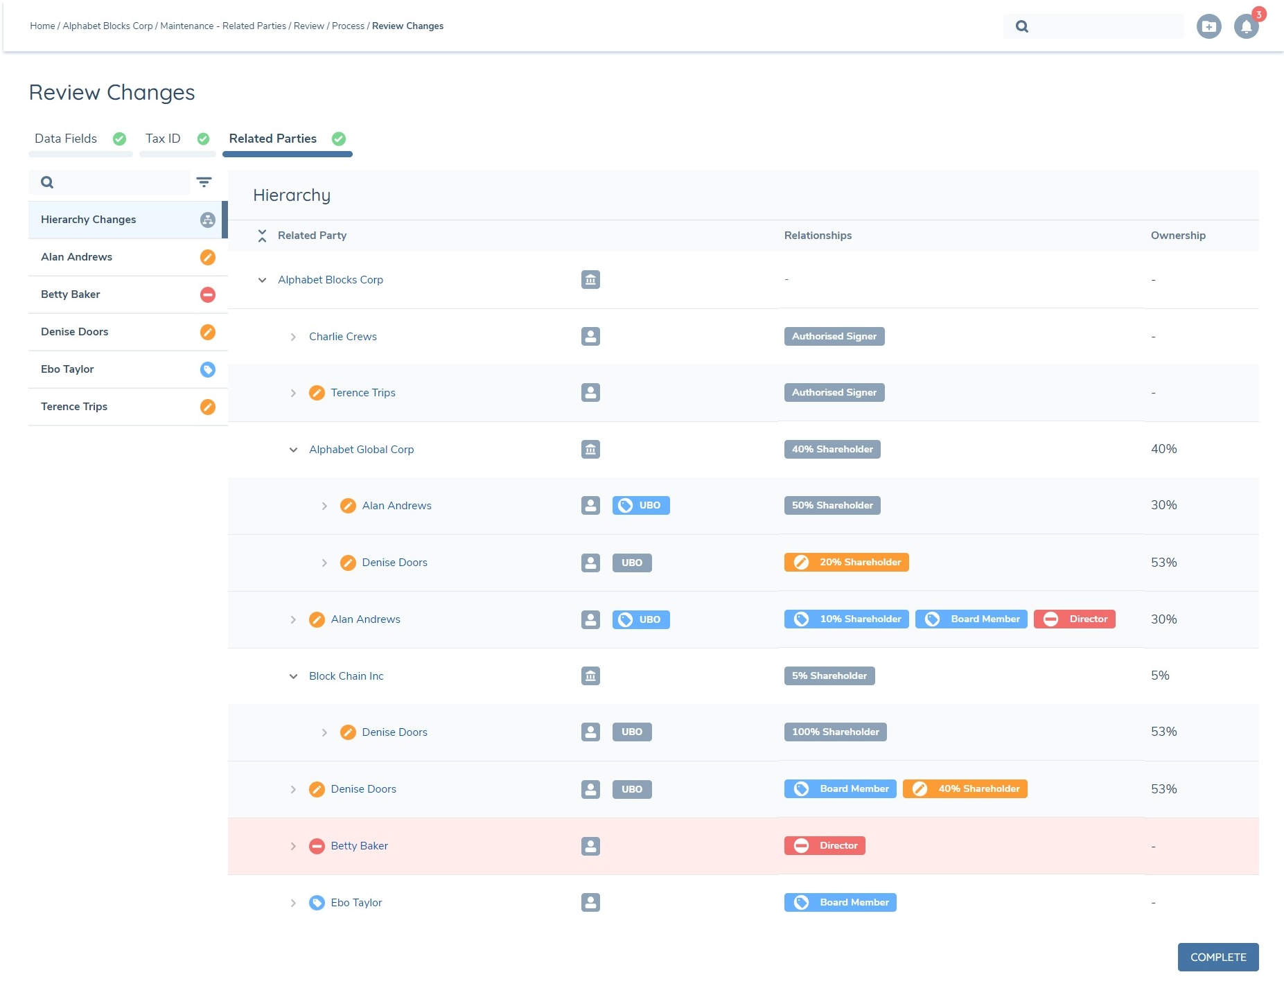Collapse the Block Chain Inc row
1284x988 pixels.
[292, 676]
